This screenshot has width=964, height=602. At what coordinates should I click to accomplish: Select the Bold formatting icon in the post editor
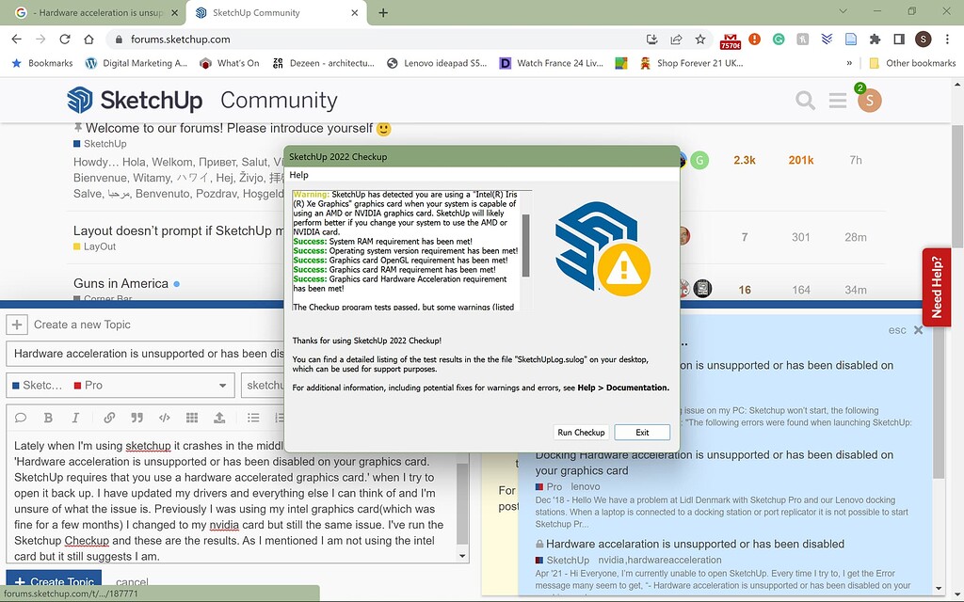click(x=47, y=418)
